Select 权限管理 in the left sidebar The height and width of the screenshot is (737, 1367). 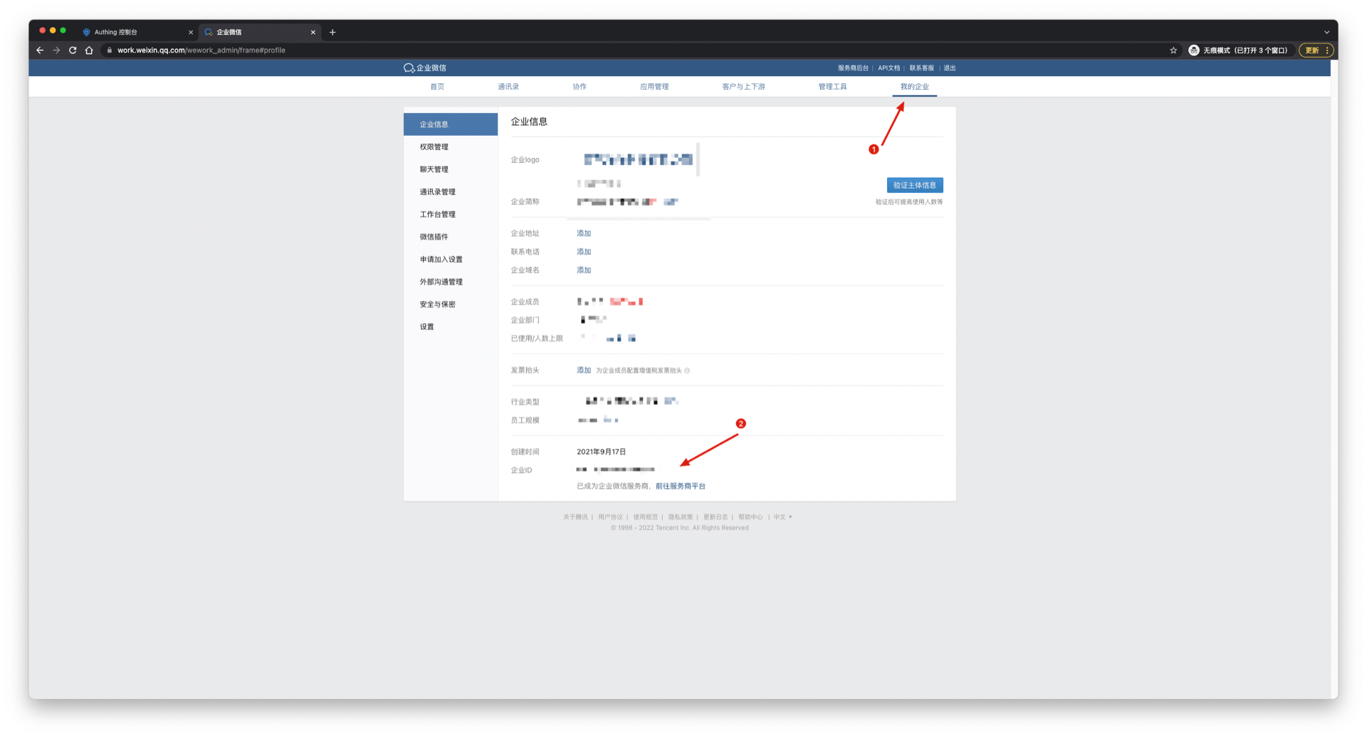click(434, 147)
